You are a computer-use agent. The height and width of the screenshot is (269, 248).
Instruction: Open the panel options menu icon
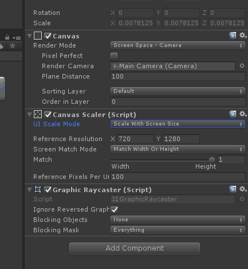(x=17, y=38)
